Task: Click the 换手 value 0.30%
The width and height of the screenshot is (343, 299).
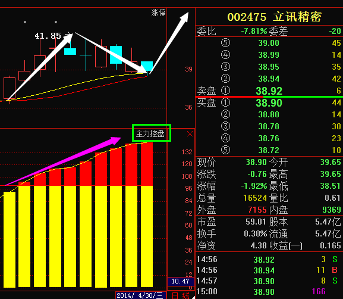Action: click(256, 233)
